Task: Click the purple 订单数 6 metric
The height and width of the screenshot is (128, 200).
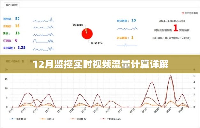Action: pos(11,40)
